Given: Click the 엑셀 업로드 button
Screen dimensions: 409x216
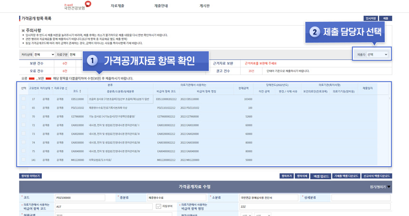Looking at the screenshot, I should pos(321,176).
